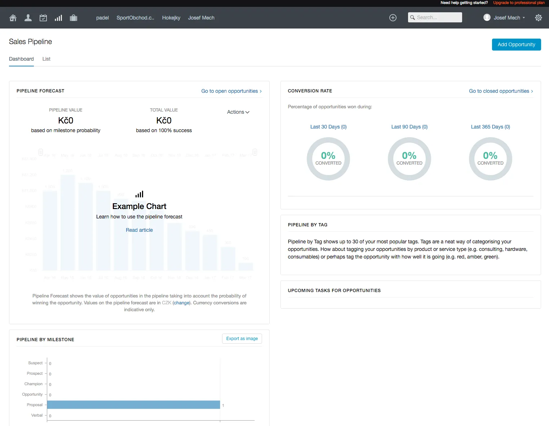The height and width of the screenshot is (426, 549).
Task: Follow Go to closed opportunities link
Action: (501, 91)
